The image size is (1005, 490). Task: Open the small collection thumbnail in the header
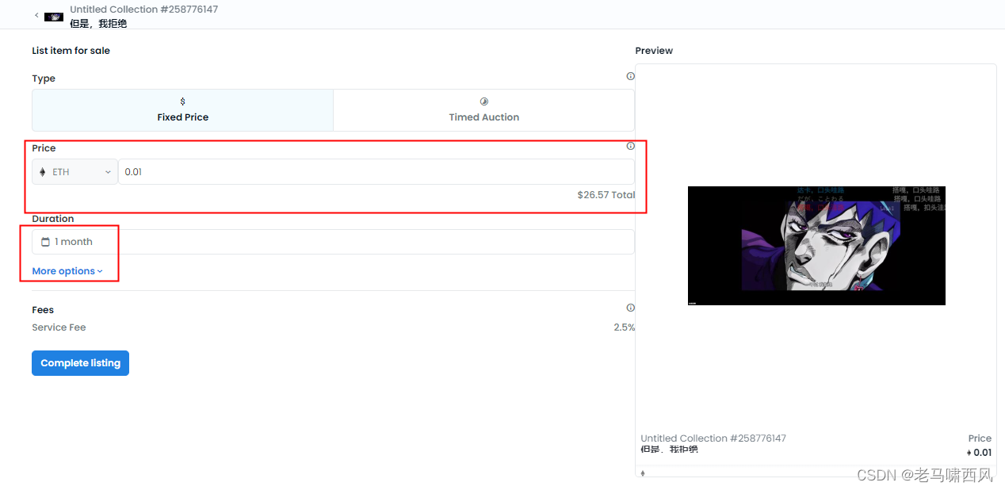coord(54,17)
